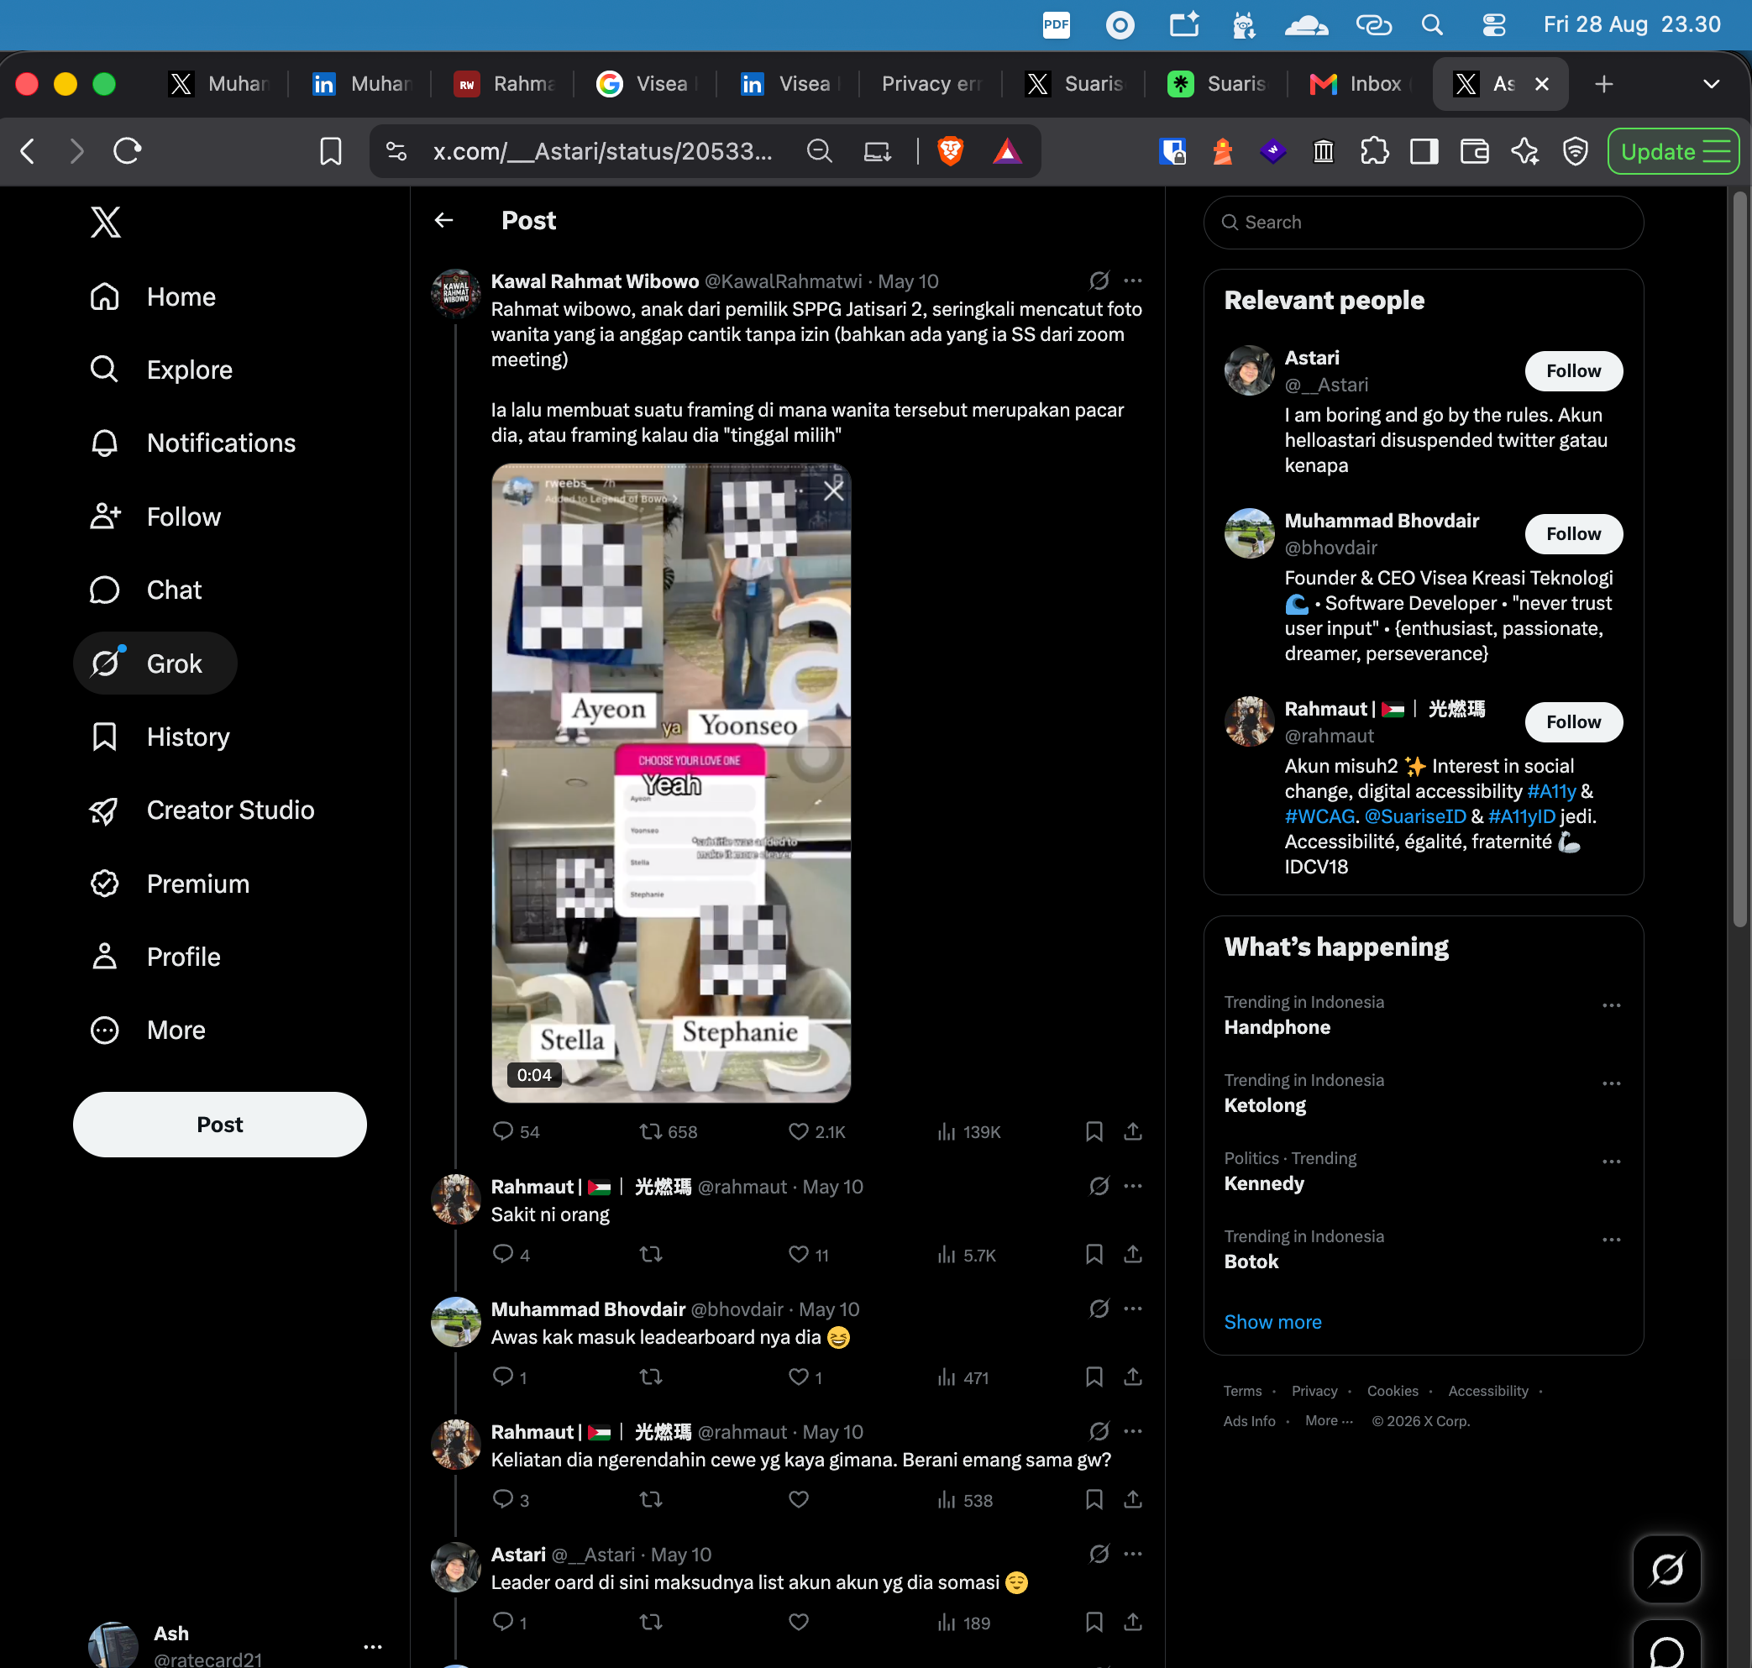
Task: Bookmark the 'Keliatan dia ngerendahin cewe' reply
Action: coord(1094,1499)
